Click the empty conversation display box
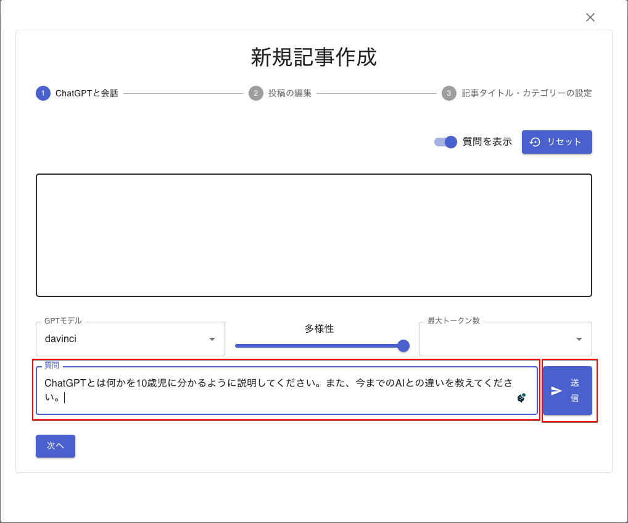This screenshot has width=628, height=523. tap(314, 235)
